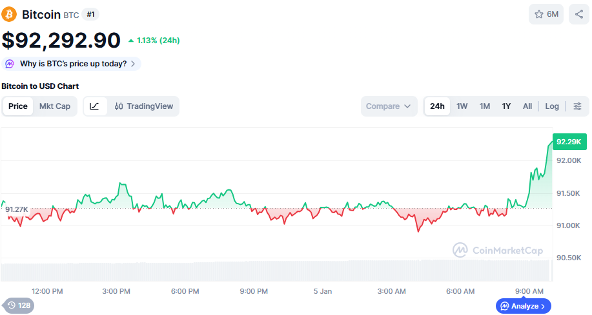Open the Compare dropdown

[389, 106]
